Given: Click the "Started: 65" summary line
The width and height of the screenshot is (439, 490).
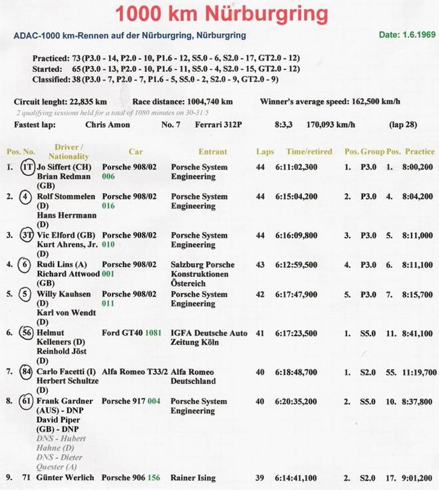Looking at the screenshot, I should (x=166, y=69).
